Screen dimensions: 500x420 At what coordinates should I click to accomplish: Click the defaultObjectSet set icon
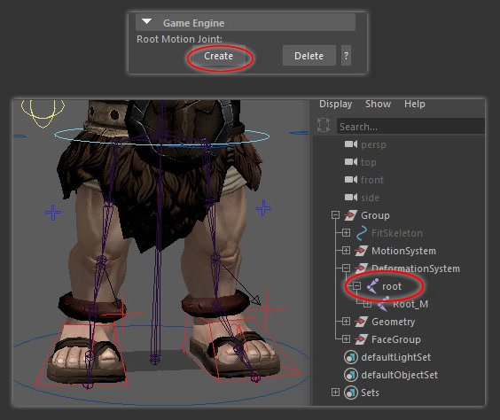[x=351, y=375]
